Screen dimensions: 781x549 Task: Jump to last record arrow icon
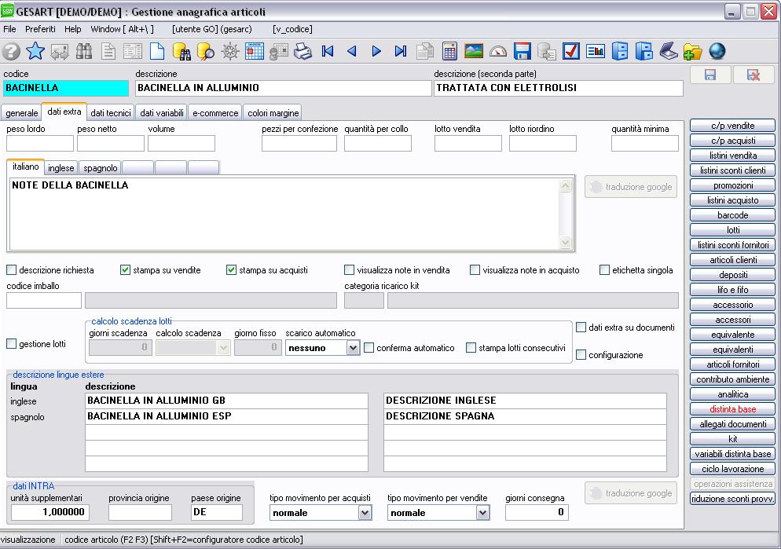pyautogui.click(x=401, y=52)
